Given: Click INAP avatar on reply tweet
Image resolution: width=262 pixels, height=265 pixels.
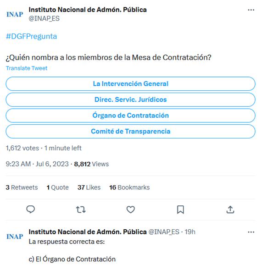Looking at the screenshot, I should coord(15,237).
